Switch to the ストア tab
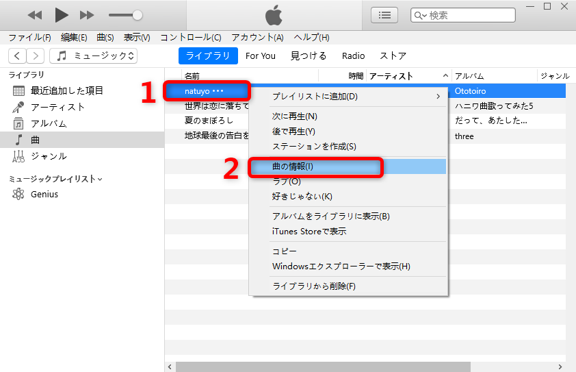The image size is (576, 372). 393,56
